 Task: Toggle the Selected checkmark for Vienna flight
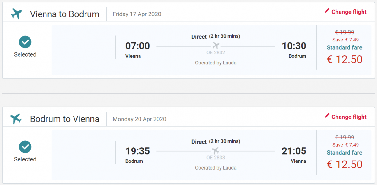(x=25, y=42)
